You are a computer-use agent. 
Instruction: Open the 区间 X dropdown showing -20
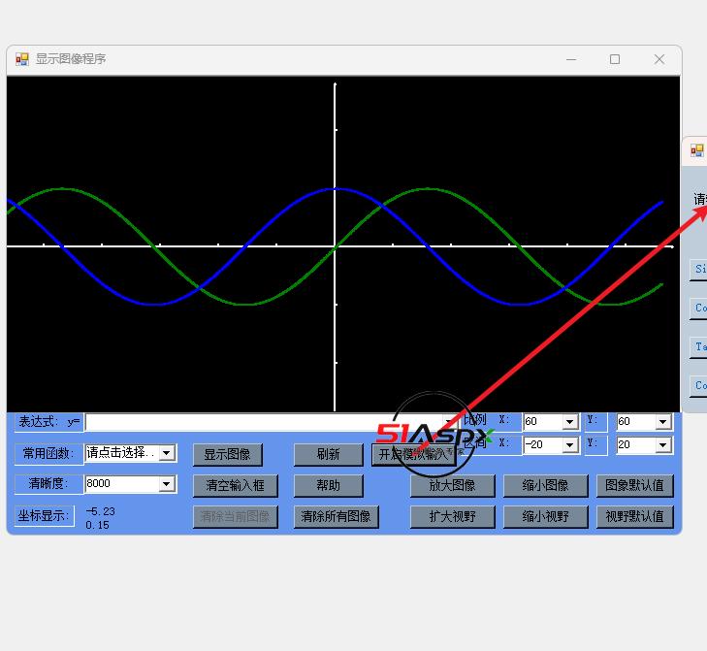pos(570,444)
